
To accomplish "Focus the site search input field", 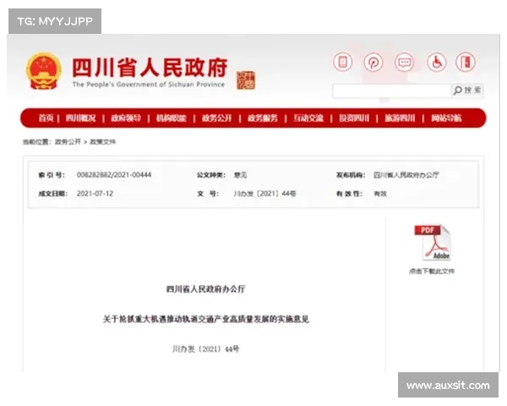I will (392, 91).
